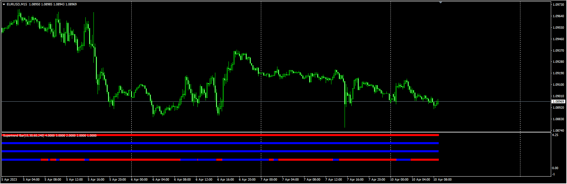Viewport: 567px width, 184px height.
Task: Click the 7 Apr 00:00 time label
Action: [269, 180]
